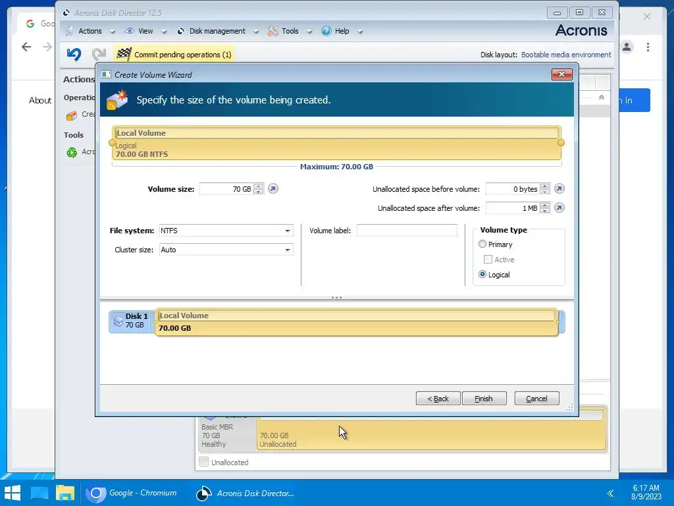Viewport: 674px width, 506px height.
Task: Switch to Google Chromium taskbar item
Action: click(x=132, y=493)
